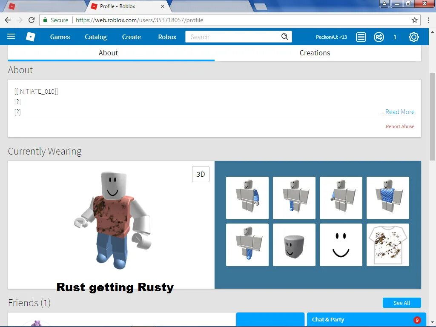
Task: Click the Chrome user profile icon
Action: [384, 3]
